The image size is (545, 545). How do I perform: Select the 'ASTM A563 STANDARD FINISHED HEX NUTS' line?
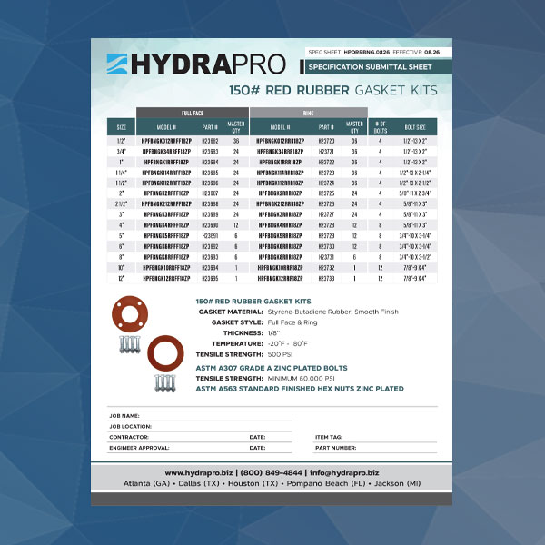click(300, 389)
